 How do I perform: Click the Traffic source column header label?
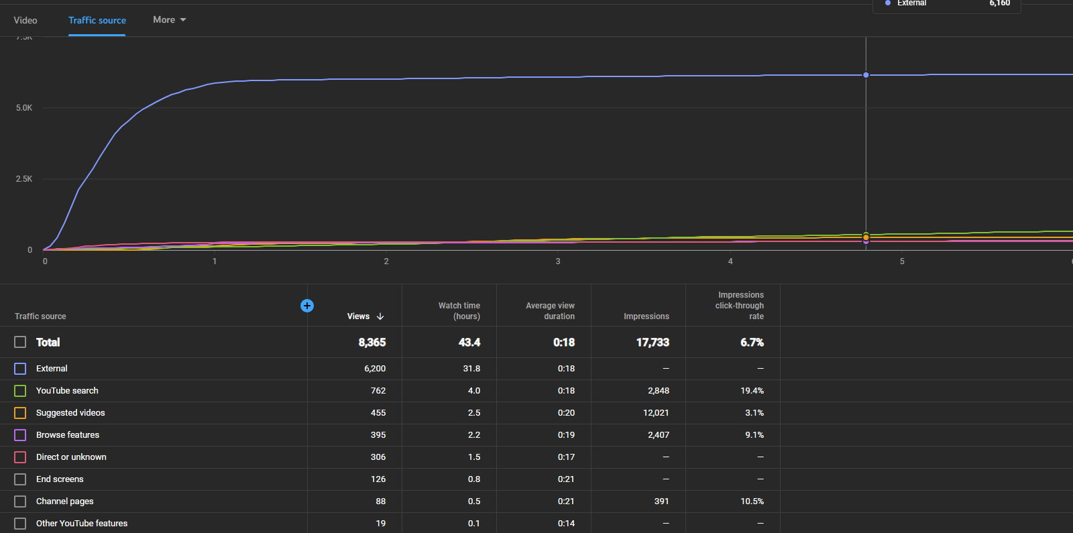(40, 316)
